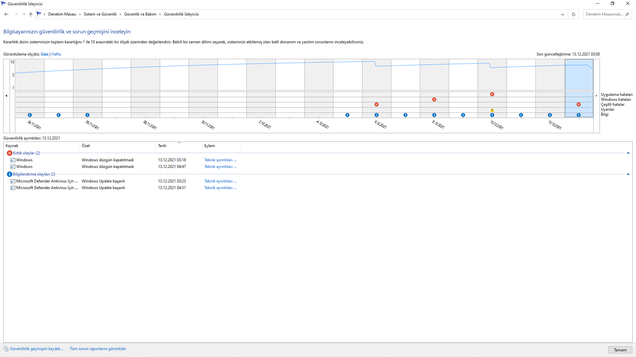This screenshot has height=357, width=636.
Task: Navigate to Güvenlik ve Bakım breadcrumb
Action: 140,14
